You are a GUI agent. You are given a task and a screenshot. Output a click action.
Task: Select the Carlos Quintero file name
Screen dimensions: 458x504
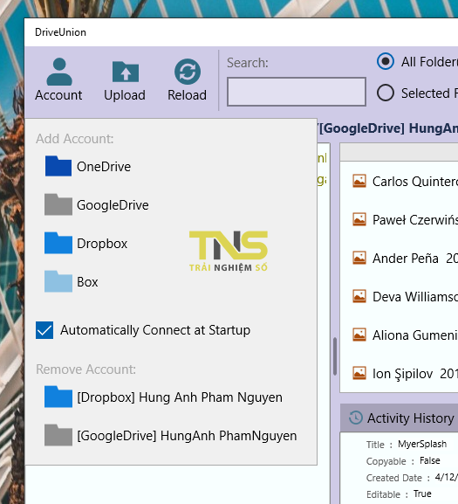pyautogui.click(x=415, y=182)
